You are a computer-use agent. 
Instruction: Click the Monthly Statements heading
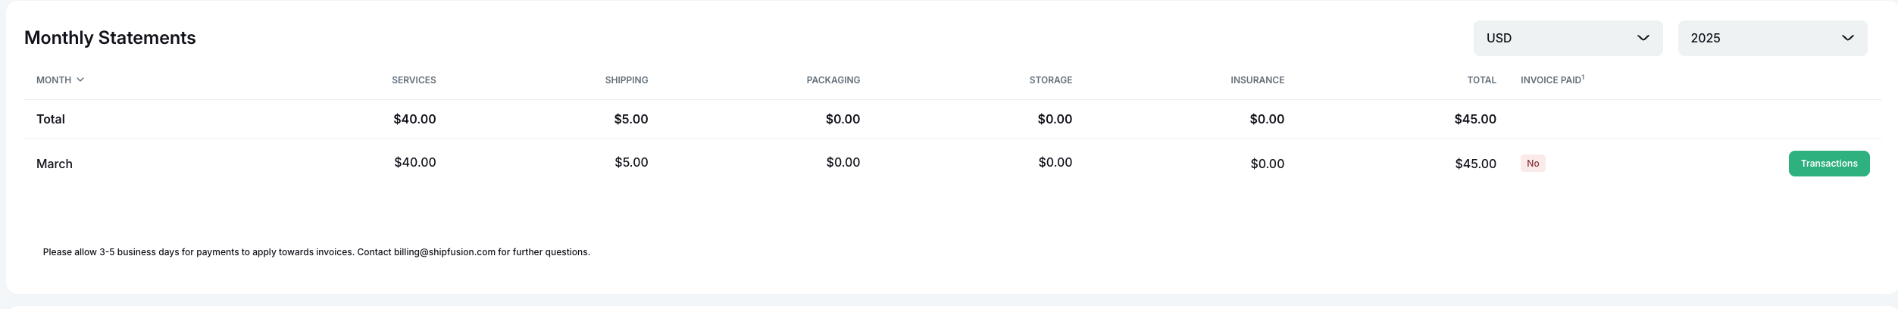pyautogui.click(x=110, y=38)
